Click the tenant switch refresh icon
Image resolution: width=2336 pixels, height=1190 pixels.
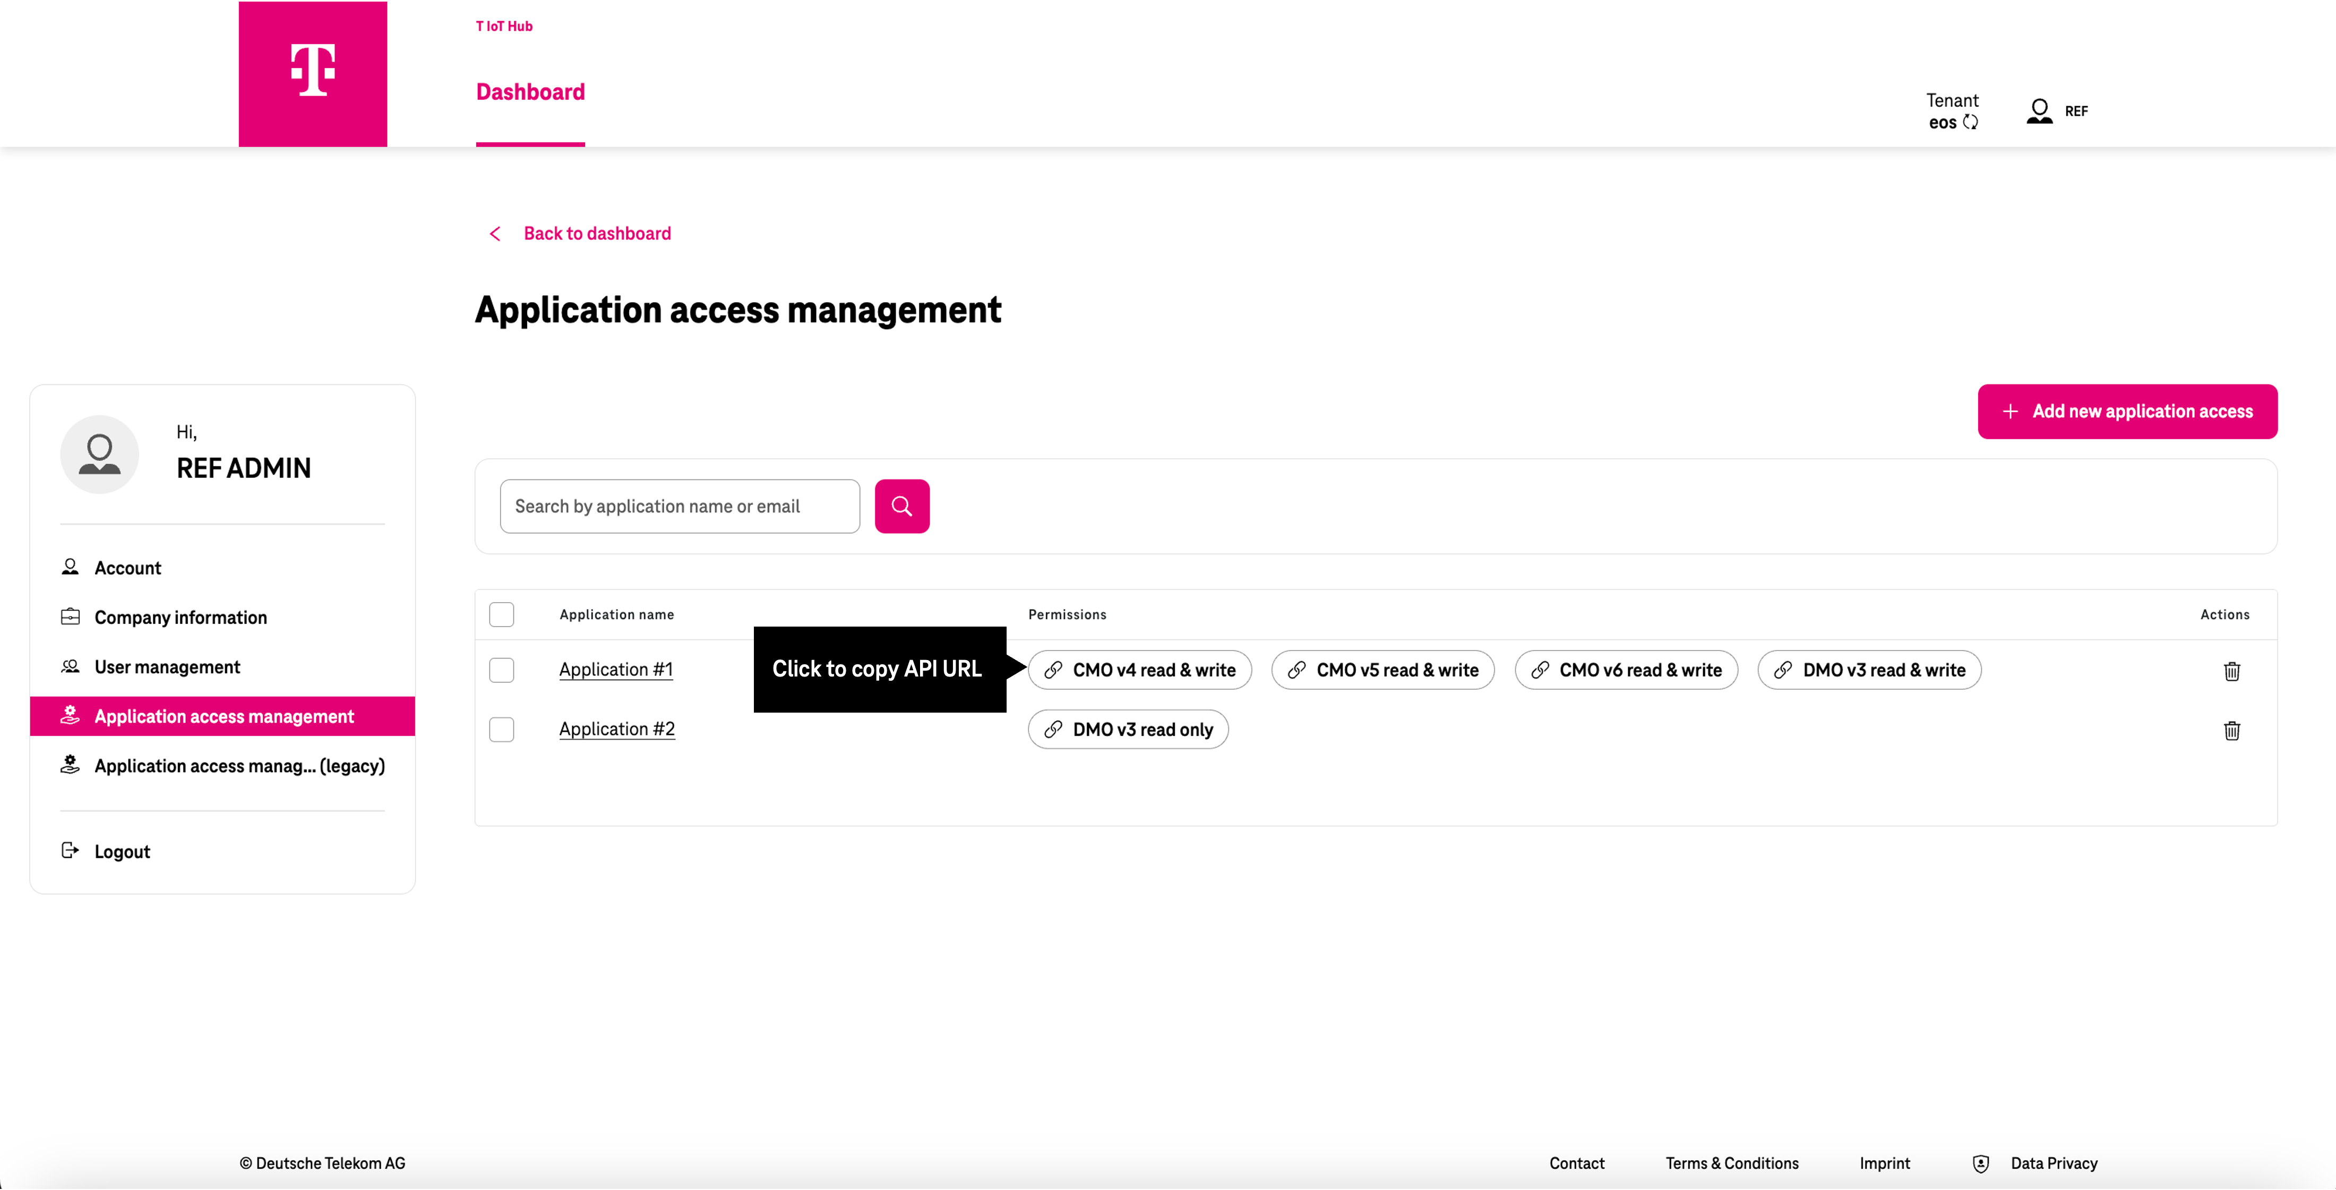click(1971, 123)
